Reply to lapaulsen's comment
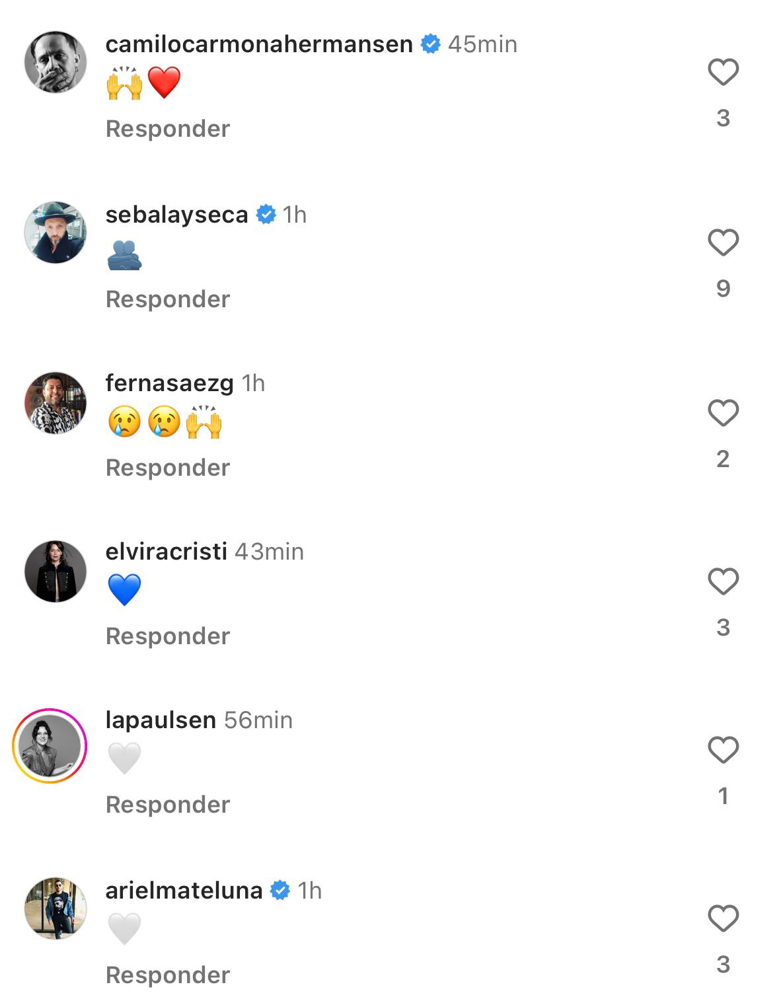This screenshot has height=1001, width=779. [168, 805]
